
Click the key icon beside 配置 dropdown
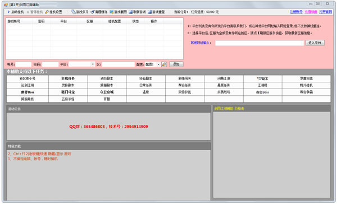click(164, 64)
